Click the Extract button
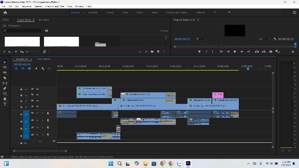The width and height of the screenshot is (299, 168). [x=264, y=52]
